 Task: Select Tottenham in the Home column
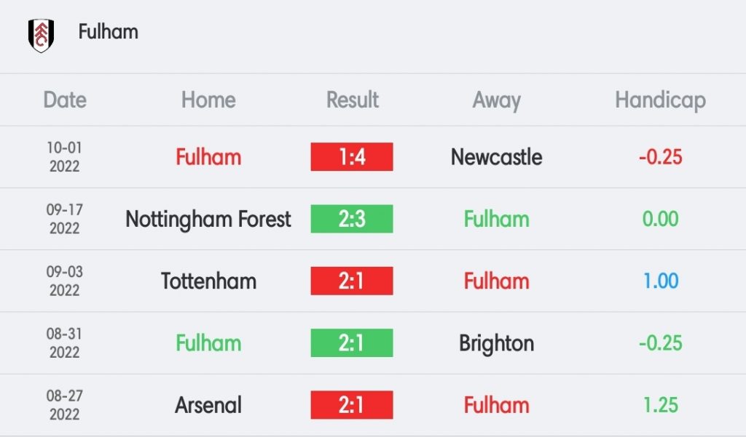click(208, 281)
